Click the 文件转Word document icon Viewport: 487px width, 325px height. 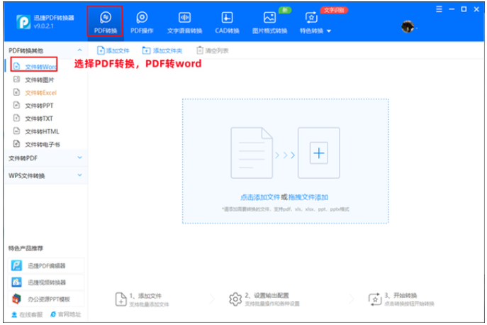coord(16,66)
